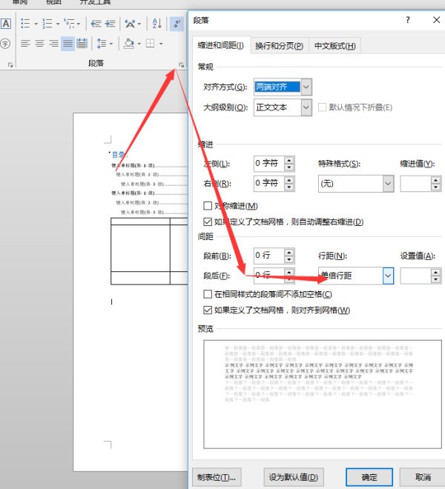Close the 段落 paragraph dialog

tap(436, 20)
